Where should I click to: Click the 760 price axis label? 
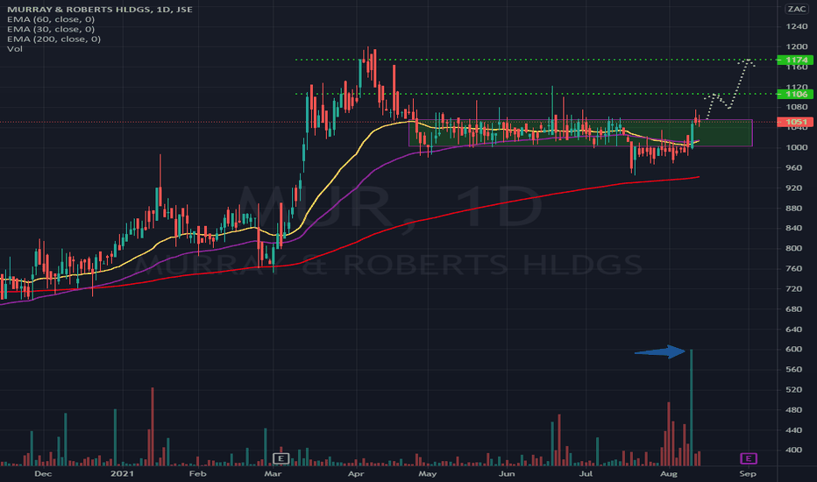coord(794,268)
